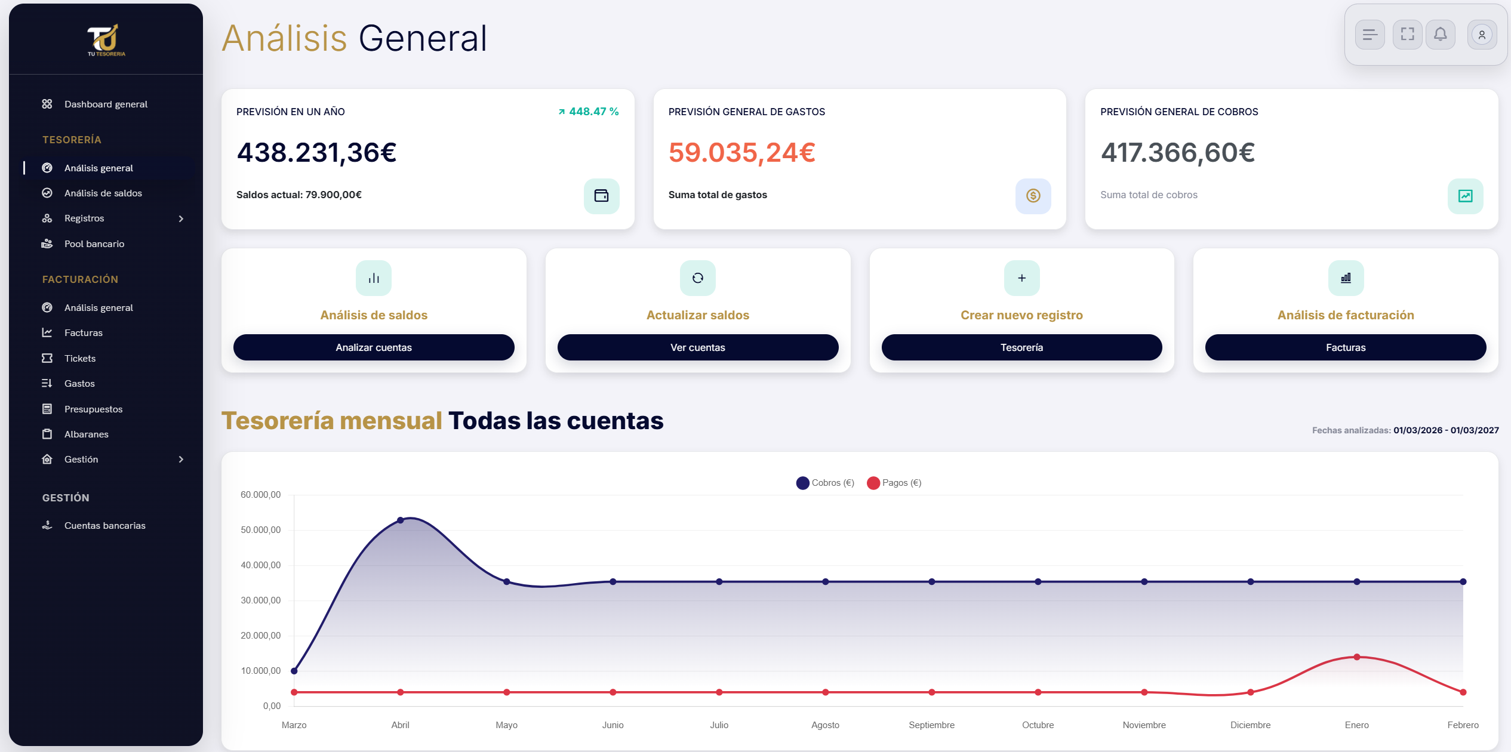Click the plus icon above Crear nuevo registro
This screenshot has height=752, width=1511.
coord(1022,278)
